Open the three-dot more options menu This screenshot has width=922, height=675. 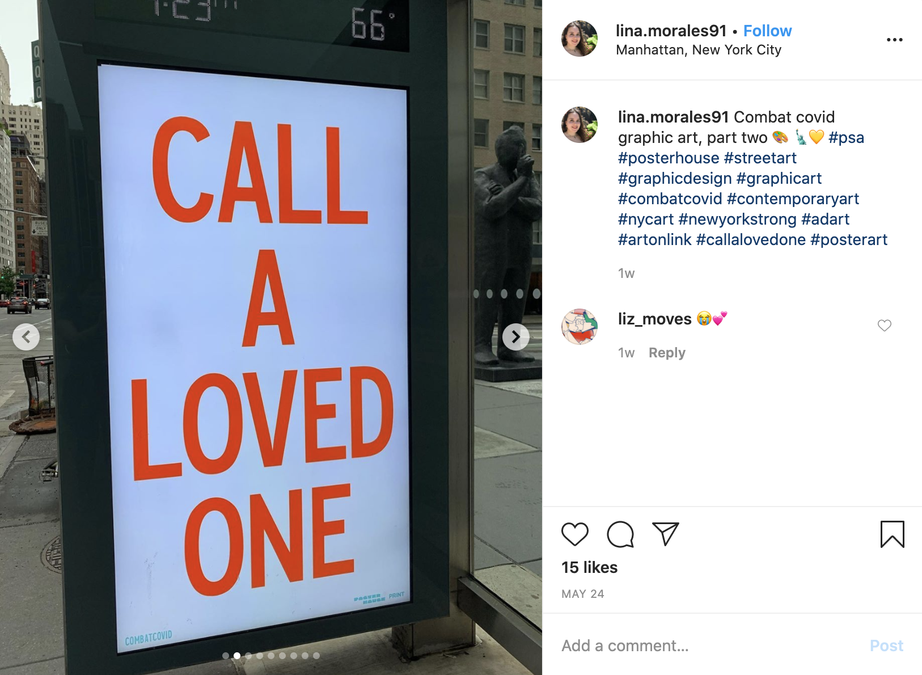pos(894,40)
